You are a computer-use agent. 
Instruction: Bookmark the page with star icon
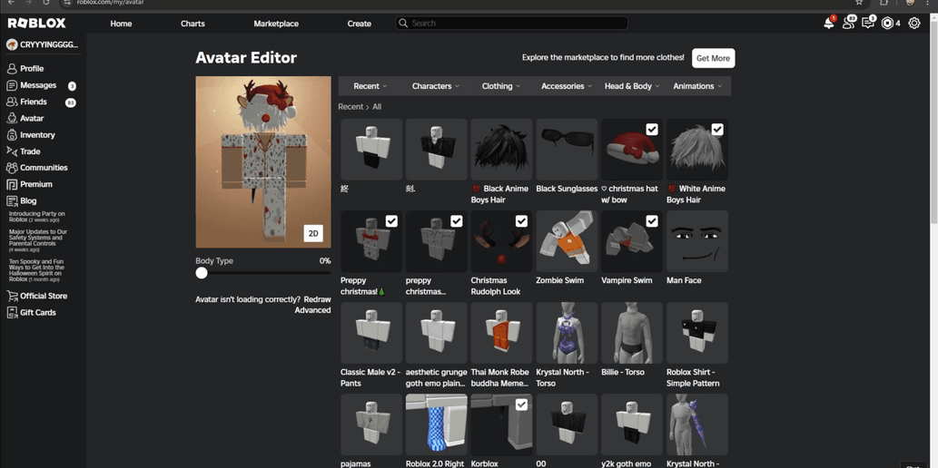tap(859, 3)
